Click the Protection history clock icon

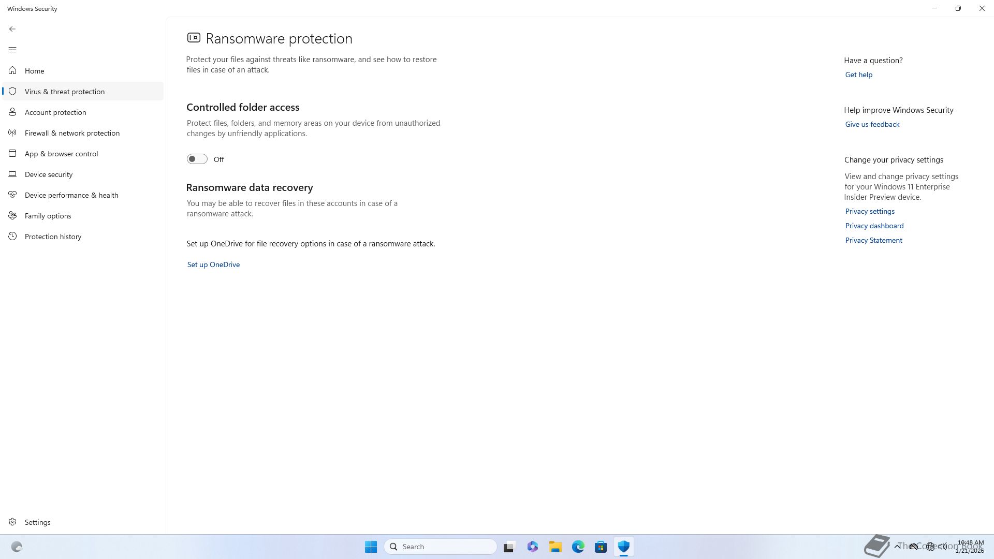coord(12,236)
